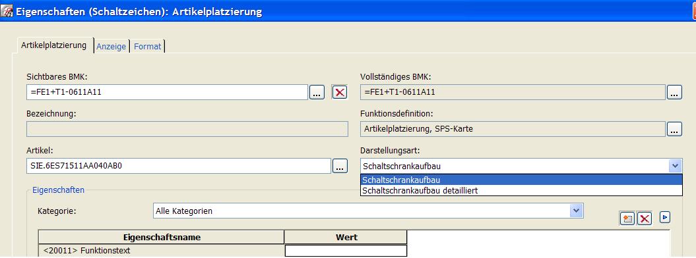696x258 pixels.
Task: Click the 'Alle Kategorien' combo box
Action: [x=368, y=211]
